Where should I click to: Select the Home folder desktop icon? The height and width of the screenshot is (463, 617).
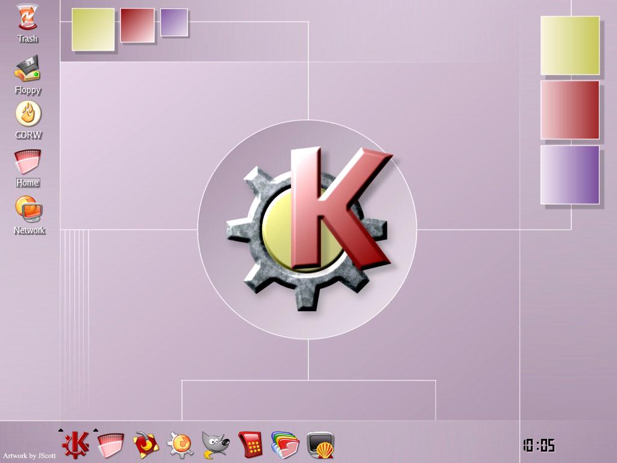coord(28,162)
